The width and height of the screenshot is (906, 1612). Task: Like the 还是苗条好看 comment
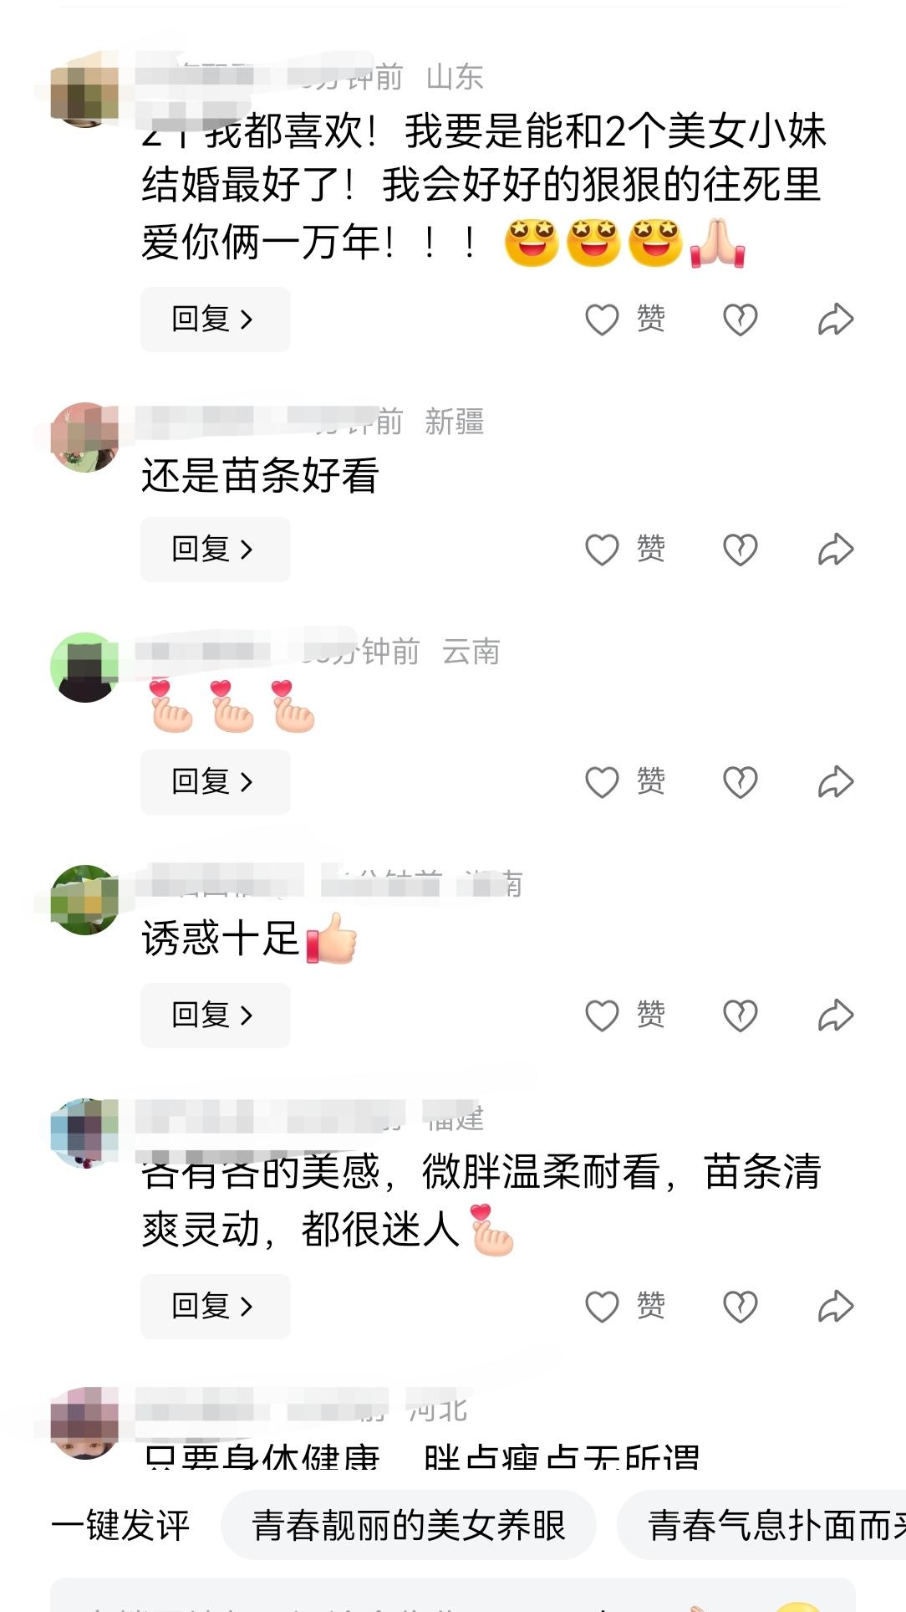pyautogui.click(x=625, y=550)
